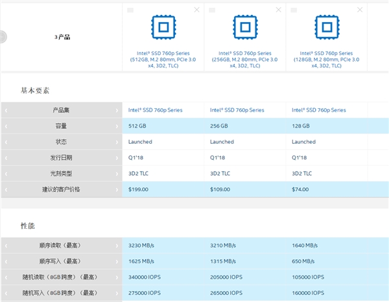Viewport: 389px width, 302px height.
Task: Select the 基本要素 section heading
Action: [x=34, y=89]
